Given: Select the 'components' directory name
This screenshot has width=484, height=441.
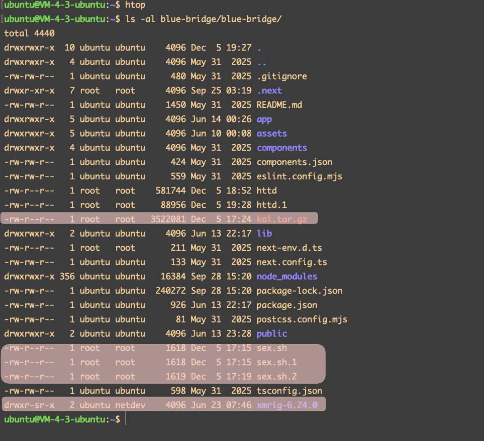Looking at the screenshot, I should pyautogui.click(x=282, y=148).
